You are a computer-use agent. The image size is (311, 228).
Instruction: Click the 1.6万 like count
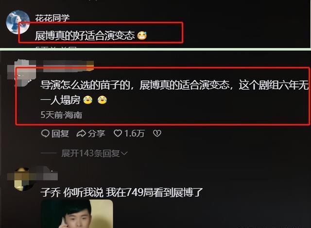pos(134,133)
